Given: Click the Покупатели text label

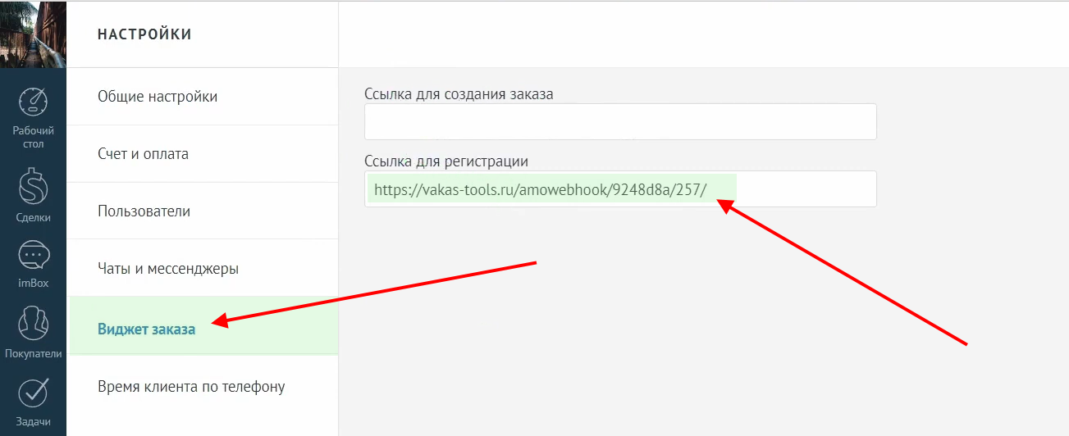Looking at the screenshot, I should click(x=33, y=354).
